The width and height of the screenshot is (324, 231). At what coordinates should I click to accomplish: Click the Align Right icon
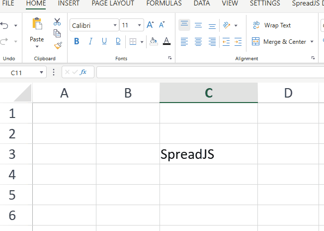212,42
